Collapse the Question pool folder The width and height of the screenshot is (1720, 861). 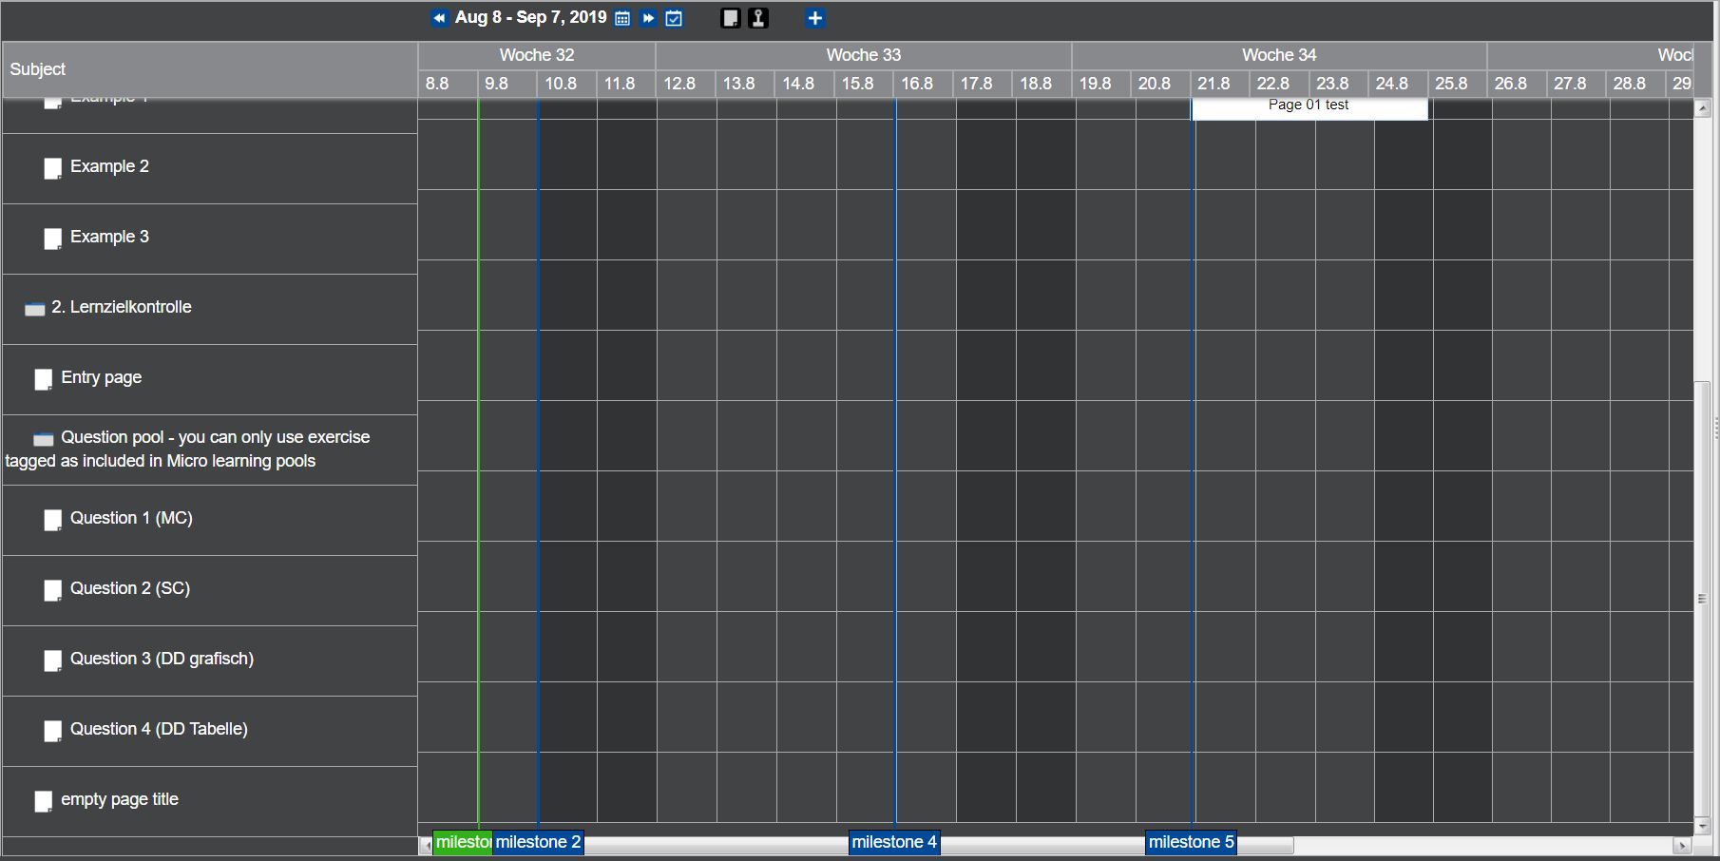coord(44,438)
